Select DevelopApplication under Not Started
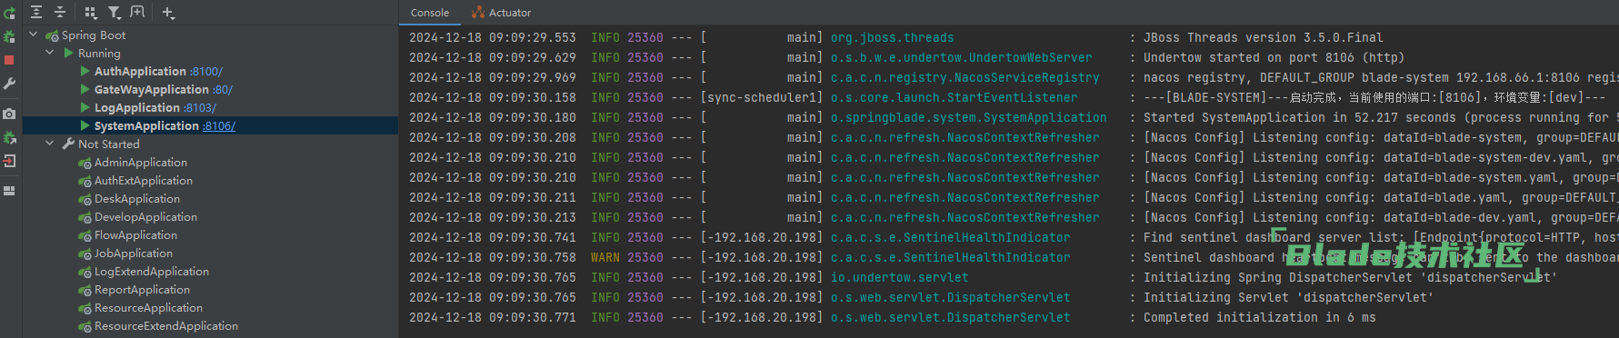This screenshot has height=338, width=1619. click(145, 216)
